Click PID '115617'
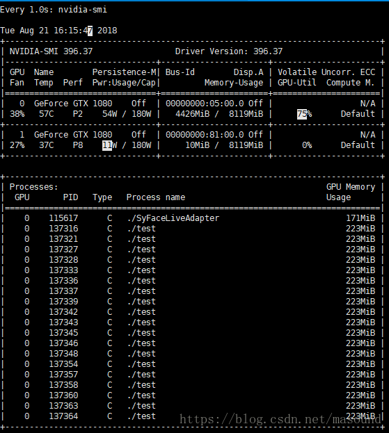 click(63, 218)
